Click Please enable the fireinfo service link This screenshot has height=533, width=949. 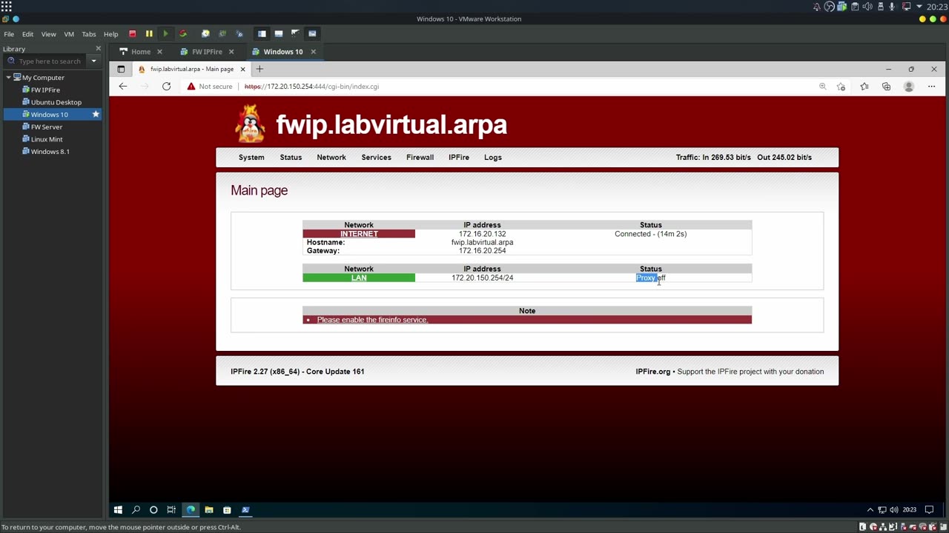tap(372, 320)
